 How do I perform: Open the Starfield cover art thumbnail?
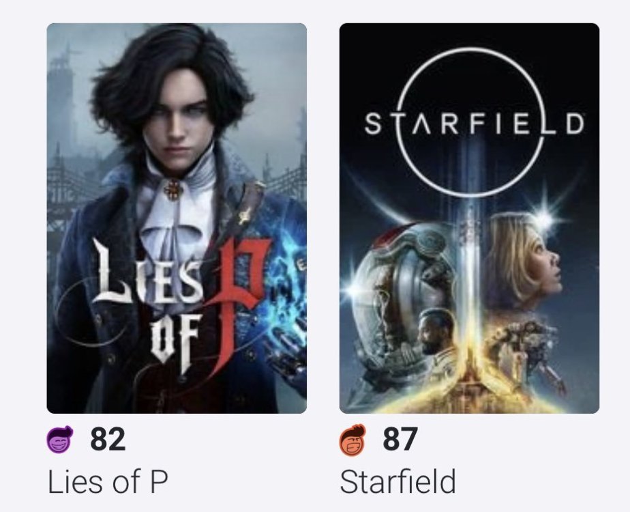pyautogui.click(x=469, y=218)
